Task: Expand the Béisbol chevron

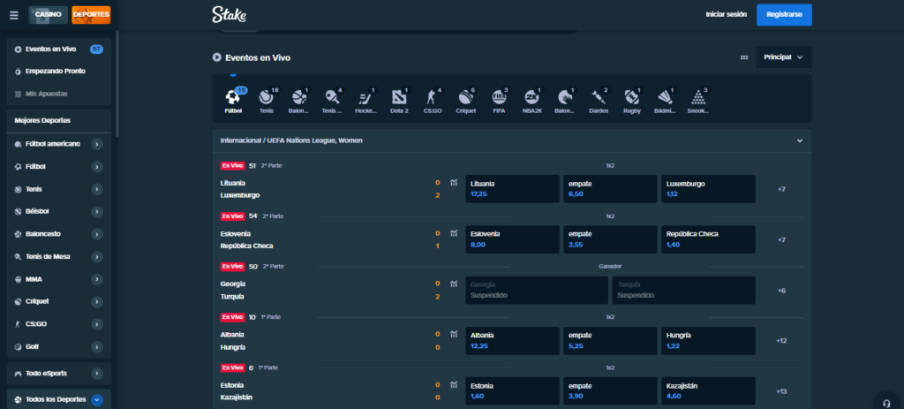Action: coord(97,211)
